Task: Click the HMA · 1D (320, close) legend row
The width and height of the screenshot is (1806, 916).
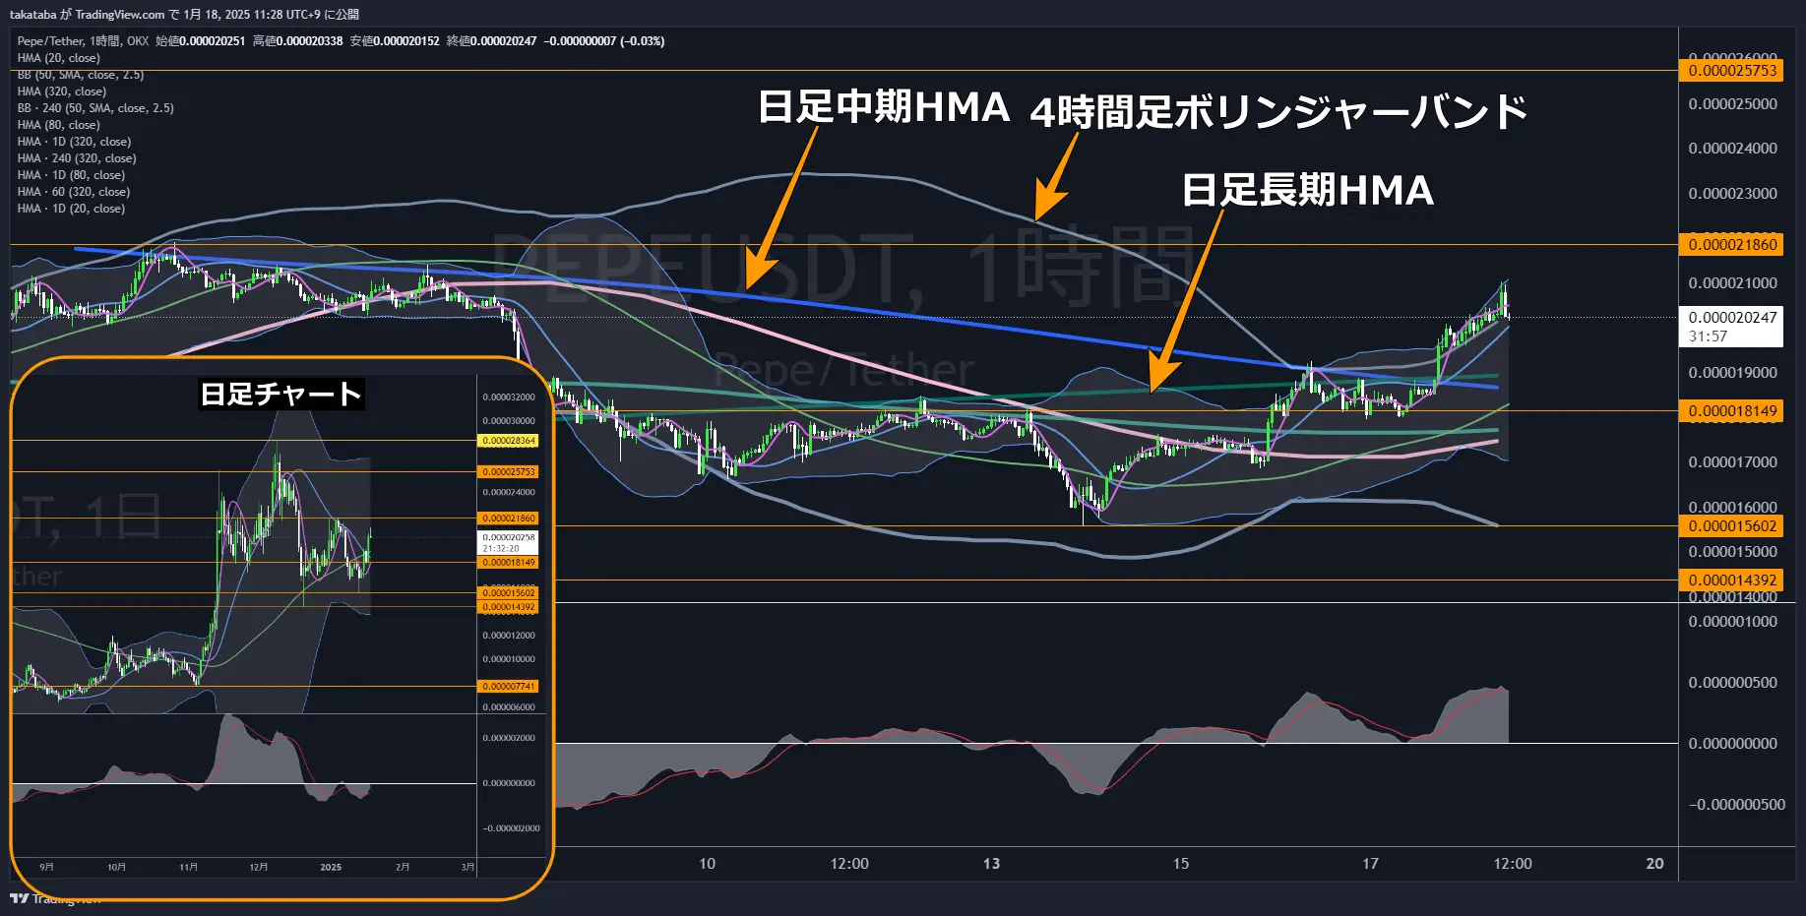Action: pyautogui.click(x=74, y=142)
